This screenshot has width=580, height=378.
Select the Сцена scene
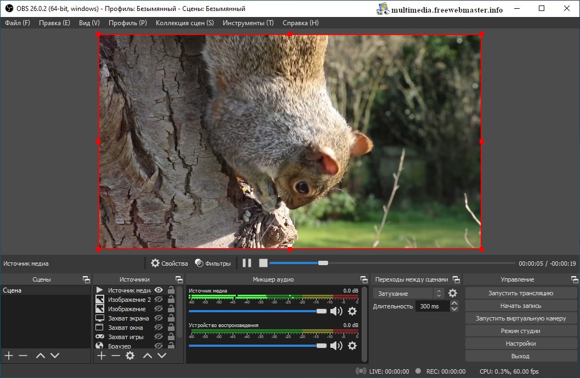pyautogui.click(x=46, y=290)
